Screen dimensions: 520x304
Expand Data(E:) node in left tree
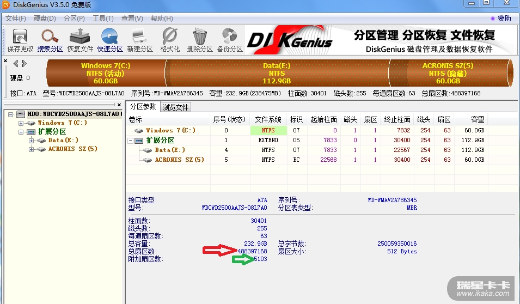31,141
